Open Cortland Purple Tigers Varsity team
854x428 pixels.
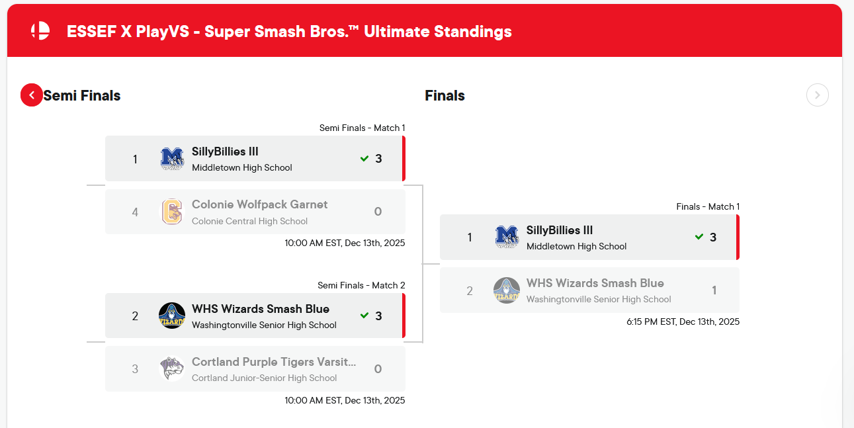[x=273, y=362]
